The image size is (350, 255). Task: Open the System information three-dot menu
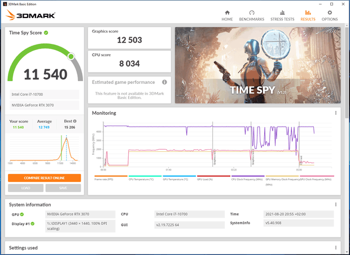pyautogui.click(x=336, y=204)
